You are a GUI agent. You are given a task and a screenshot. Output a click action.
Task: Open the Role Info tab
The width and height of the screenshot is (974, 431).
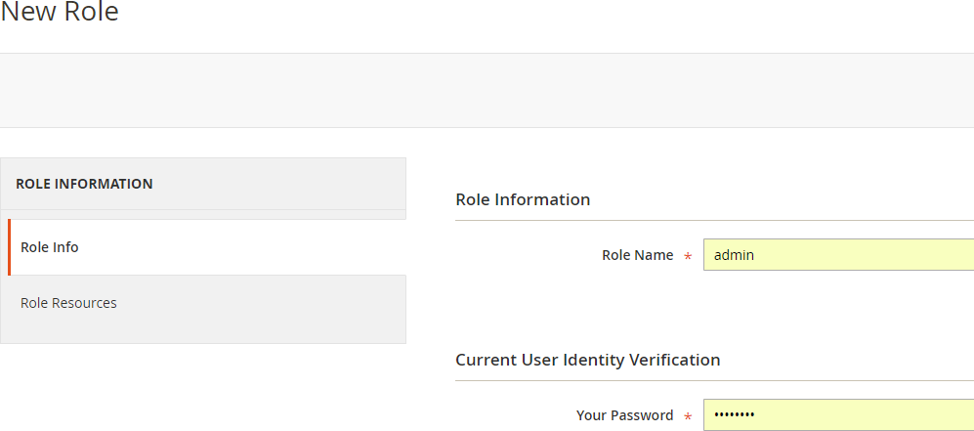(x=50, y=247)
